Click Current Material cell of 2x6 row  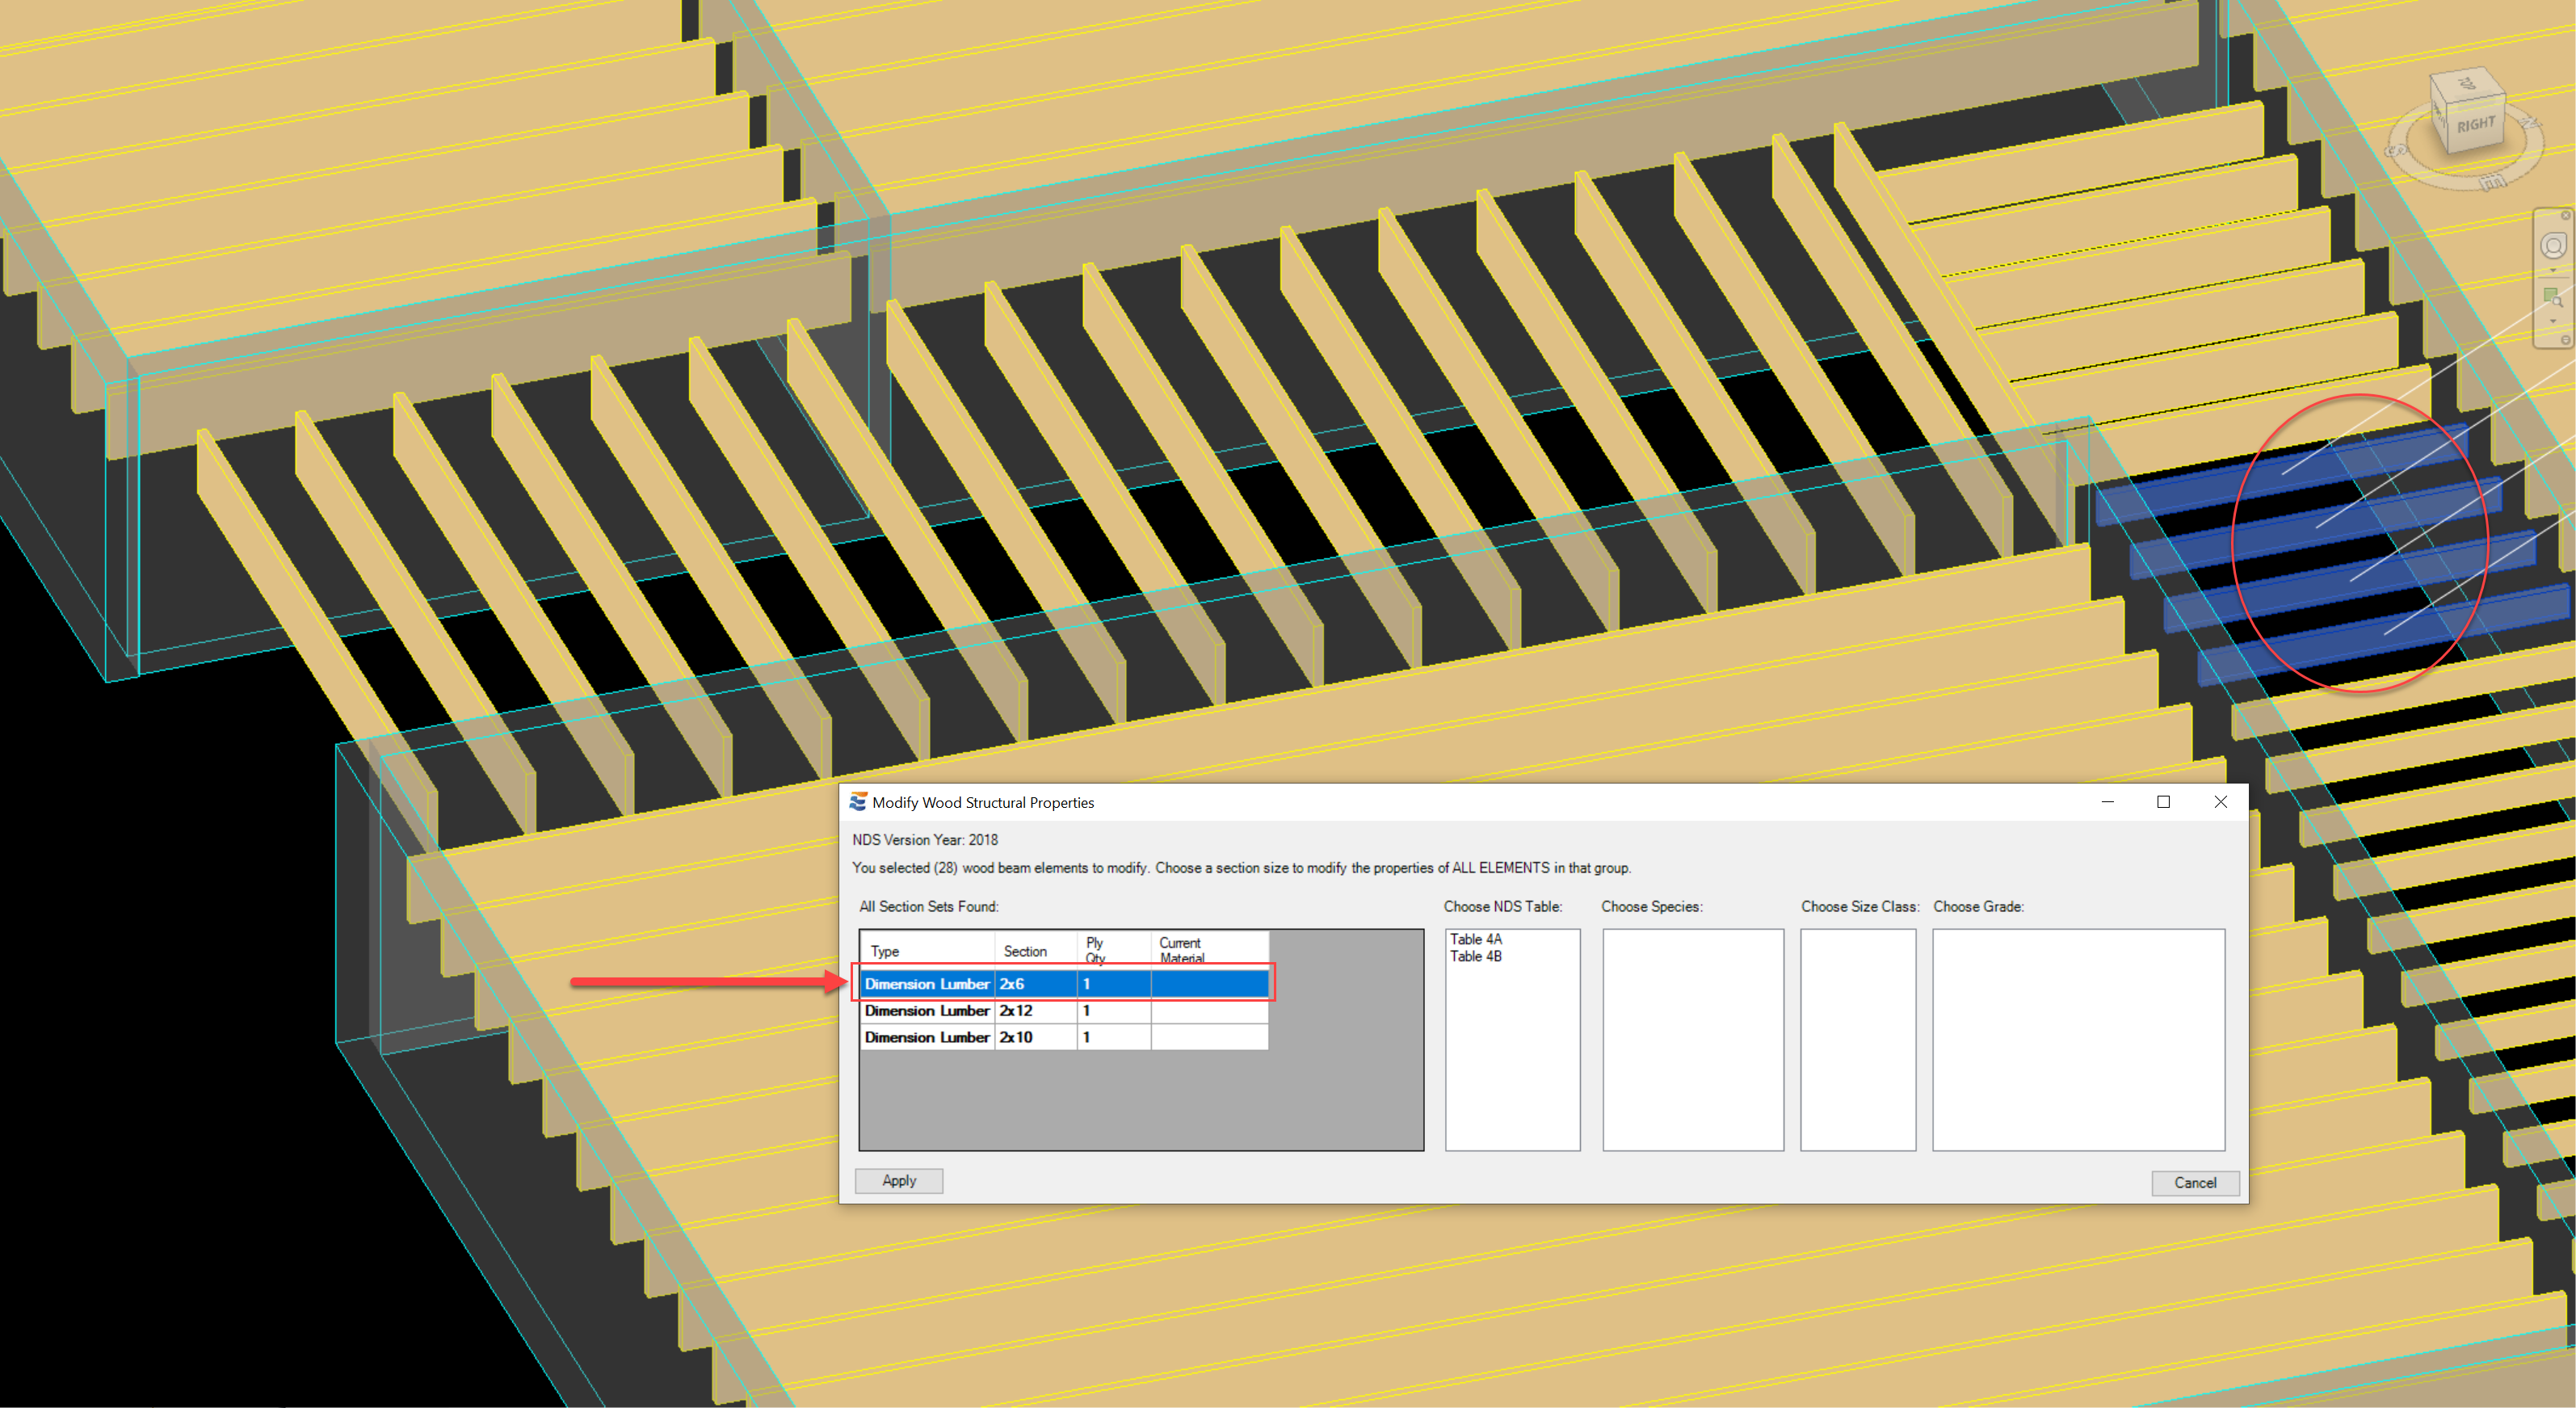point(1210,984)
